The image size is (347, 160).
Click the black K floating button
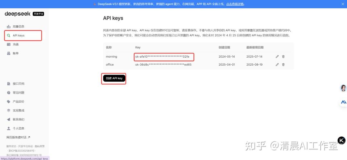coord(342,140)
